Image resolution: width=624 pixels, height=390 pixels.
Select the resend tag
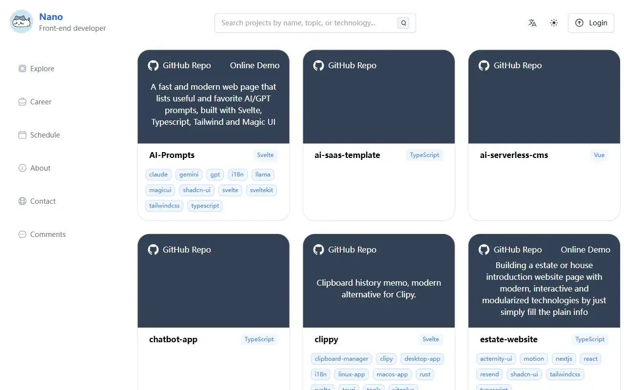(489, 374)
